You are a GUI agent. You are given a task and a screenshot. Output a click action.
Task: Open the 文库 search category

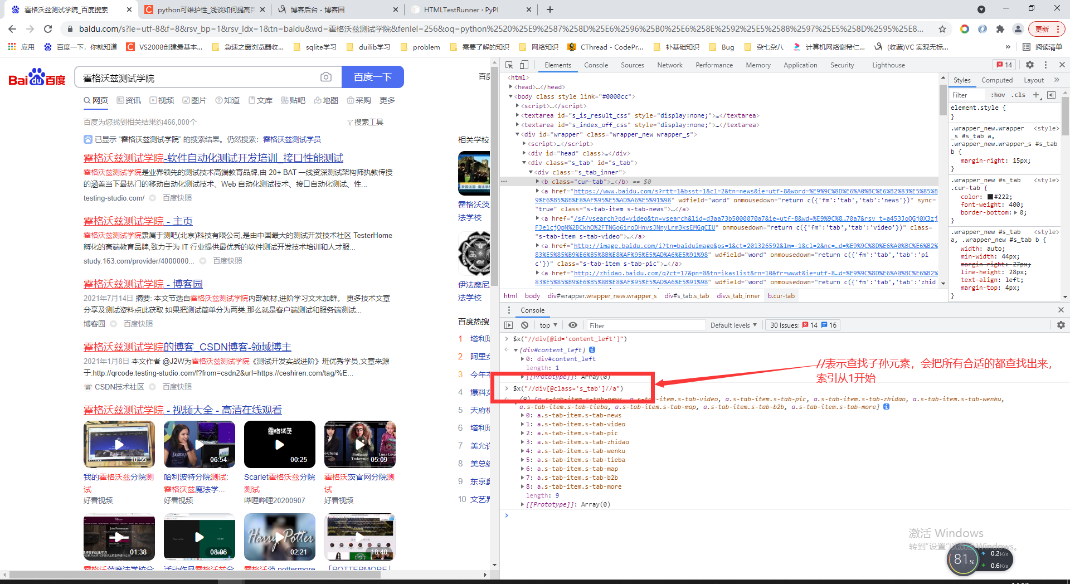click(260, 100)
